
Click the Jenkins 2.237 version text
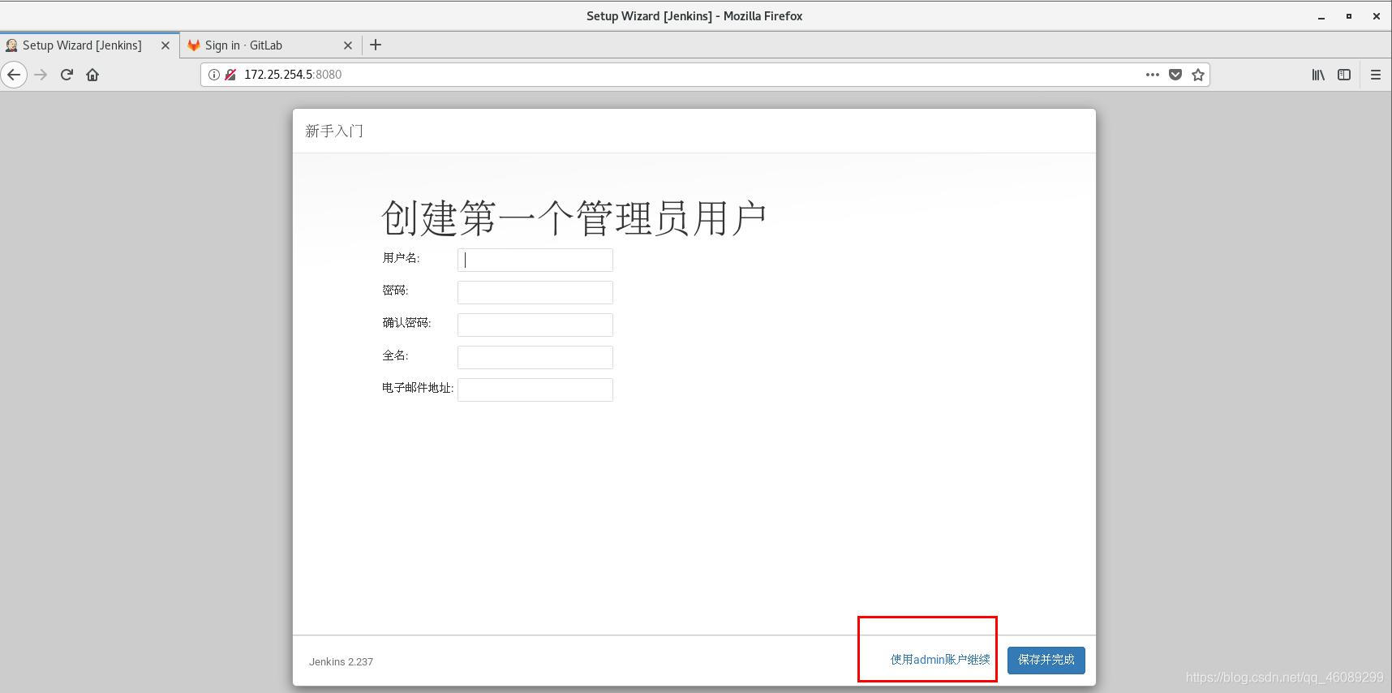341,662
